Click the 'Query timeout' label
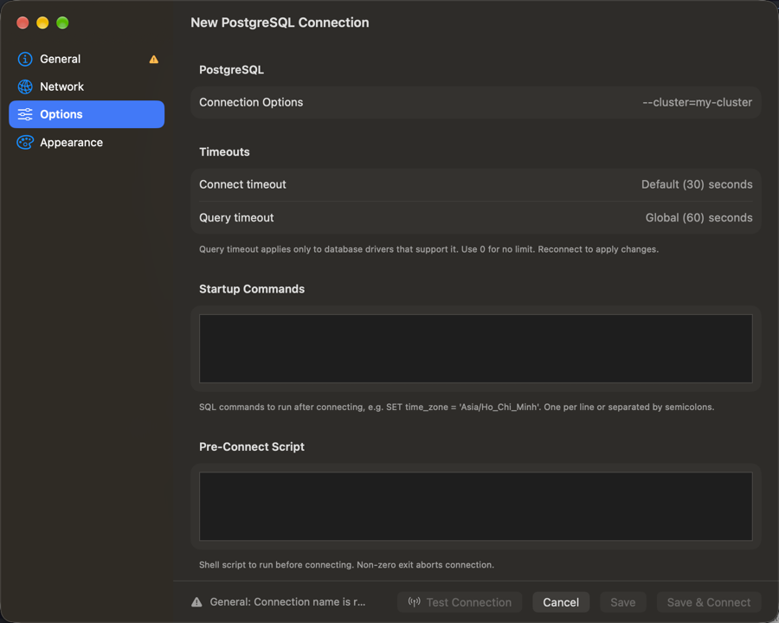 236,217
